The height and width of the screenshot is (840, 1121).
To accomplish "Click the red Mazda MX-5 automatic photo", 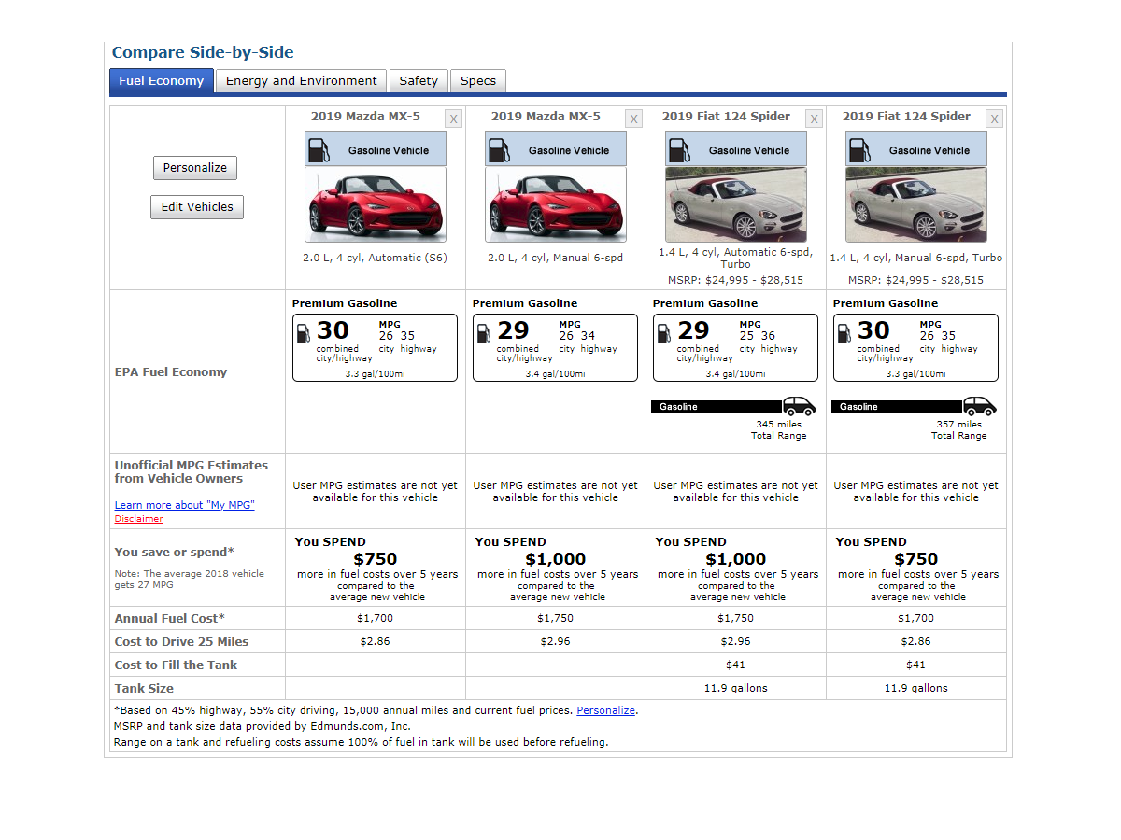I will pyautogui.click(x=376, y=205).
